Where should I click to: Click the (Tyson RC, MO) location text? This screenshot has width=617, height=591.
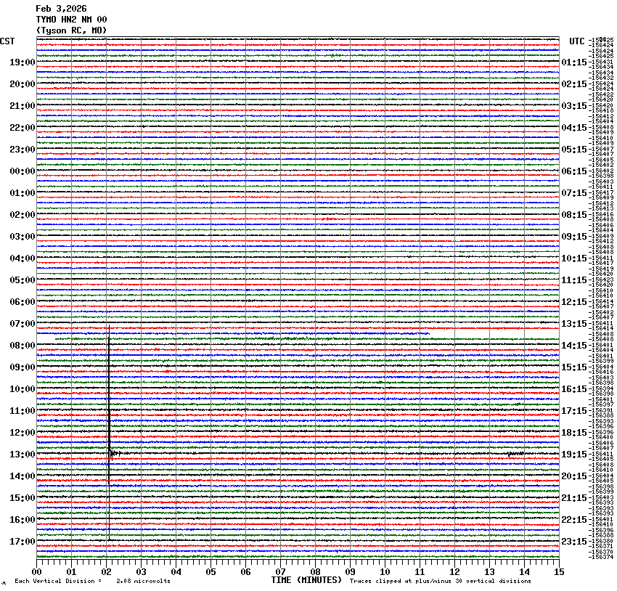[71, 30]
